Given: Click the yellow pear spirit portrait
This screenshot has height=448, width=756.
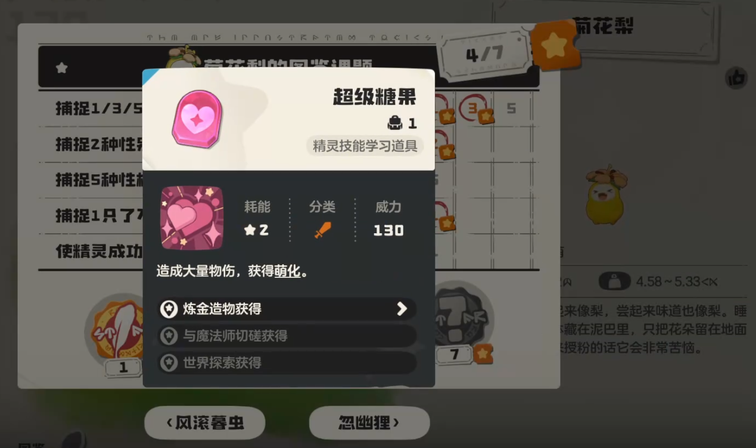Looking at the screenshot, I should [x=605, y=195].
